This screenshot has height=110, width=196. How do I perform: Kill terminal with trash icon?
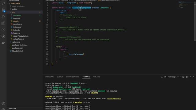(187, 77)
